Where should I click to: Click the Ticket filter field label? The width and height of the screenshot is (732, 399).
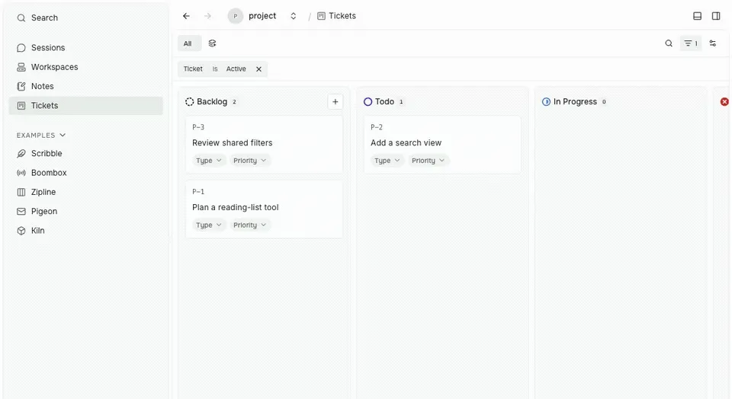[193, 69]
